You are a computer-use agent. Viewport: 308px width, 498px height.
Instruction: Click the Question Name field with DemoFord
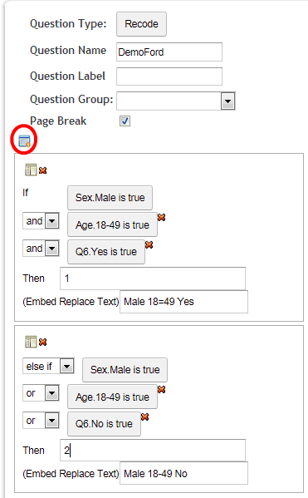pyautogui.click(x=169, y=52)
